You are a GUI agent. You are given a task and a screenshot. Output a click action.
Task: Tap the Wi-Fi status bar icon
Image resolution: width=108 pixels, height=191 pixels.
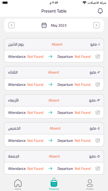pyautogui.click(x=84, y=2)
